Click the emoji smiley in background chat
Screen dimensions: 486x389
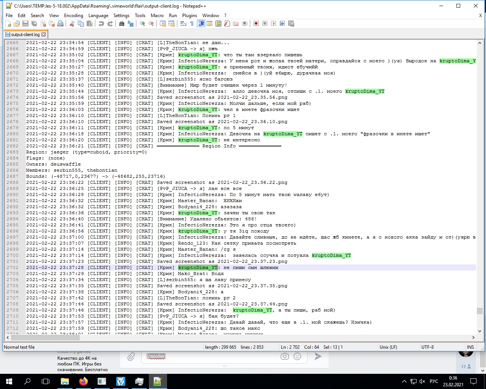(298, 356)
